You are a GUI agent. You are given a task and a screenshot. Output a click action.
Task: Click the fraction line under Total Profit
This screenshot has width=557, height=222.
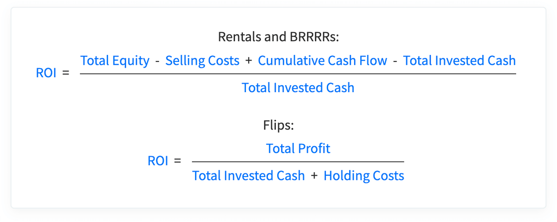(298, 161)
